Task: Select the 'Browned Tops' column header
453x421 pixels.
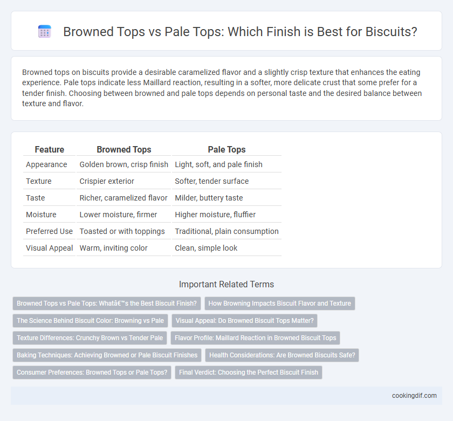Action: tap(124, 149)
